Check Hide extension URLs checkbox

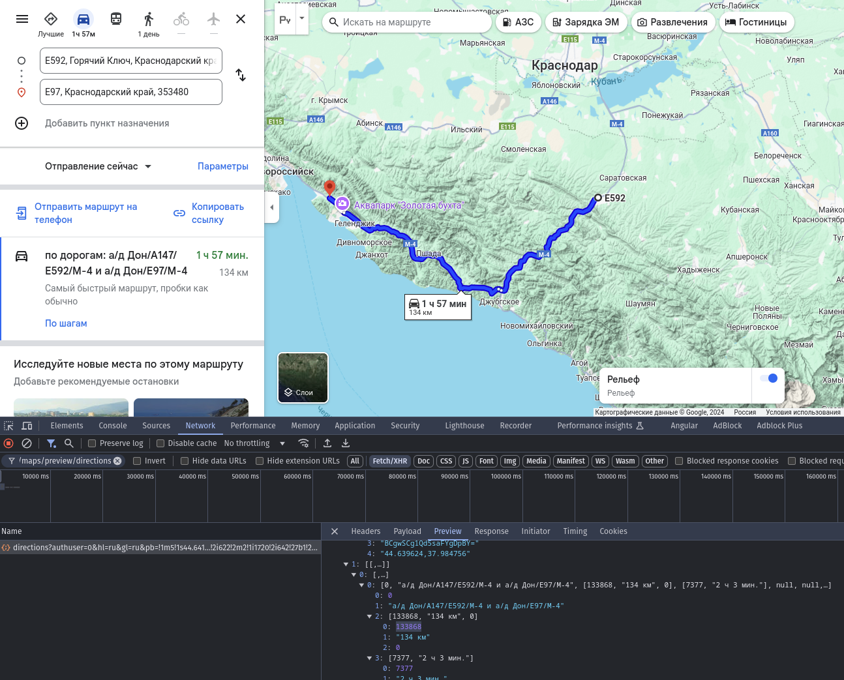[260, 461]
